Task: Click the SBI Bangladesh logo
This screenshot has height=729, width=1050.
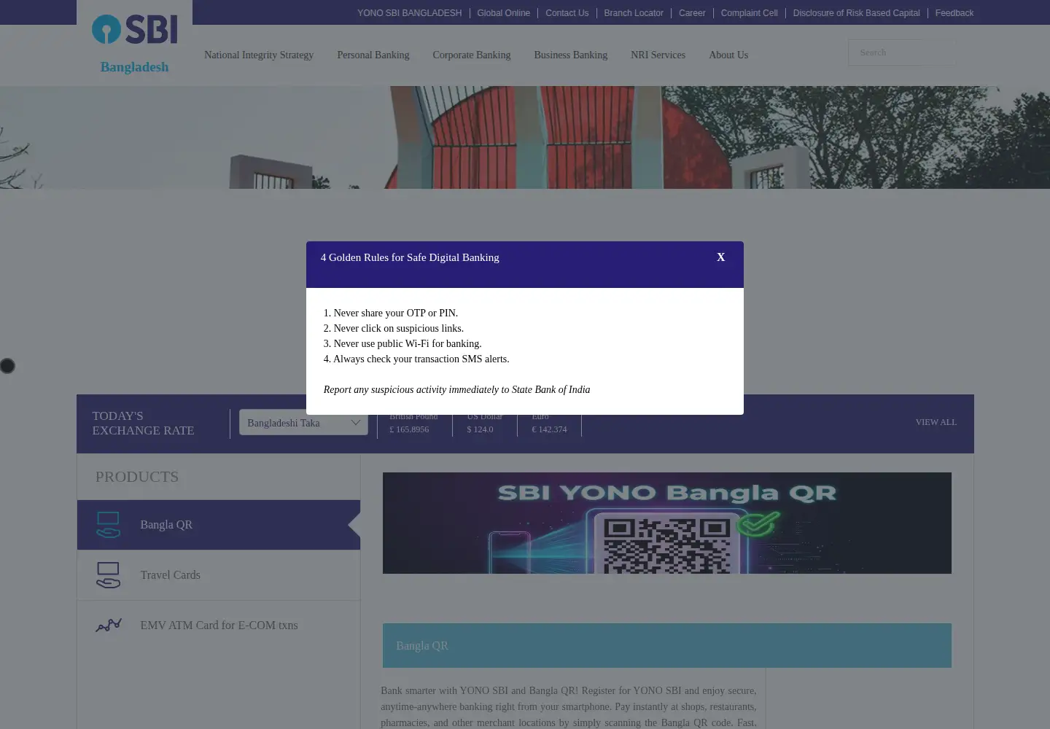Action: tap(134, 44)
